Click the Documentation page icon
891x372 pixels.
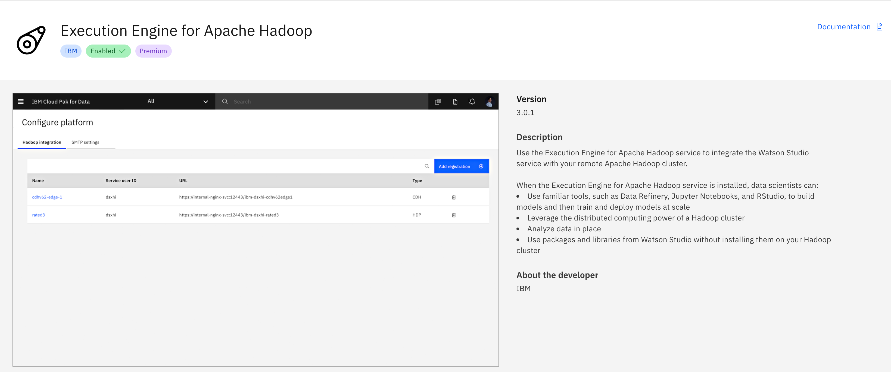pyautogui.click(x=879, y=27)
